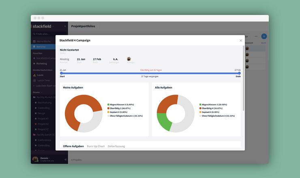Click the timeline start marker
The height and width of the screenshot is (178, 300).
61,73
